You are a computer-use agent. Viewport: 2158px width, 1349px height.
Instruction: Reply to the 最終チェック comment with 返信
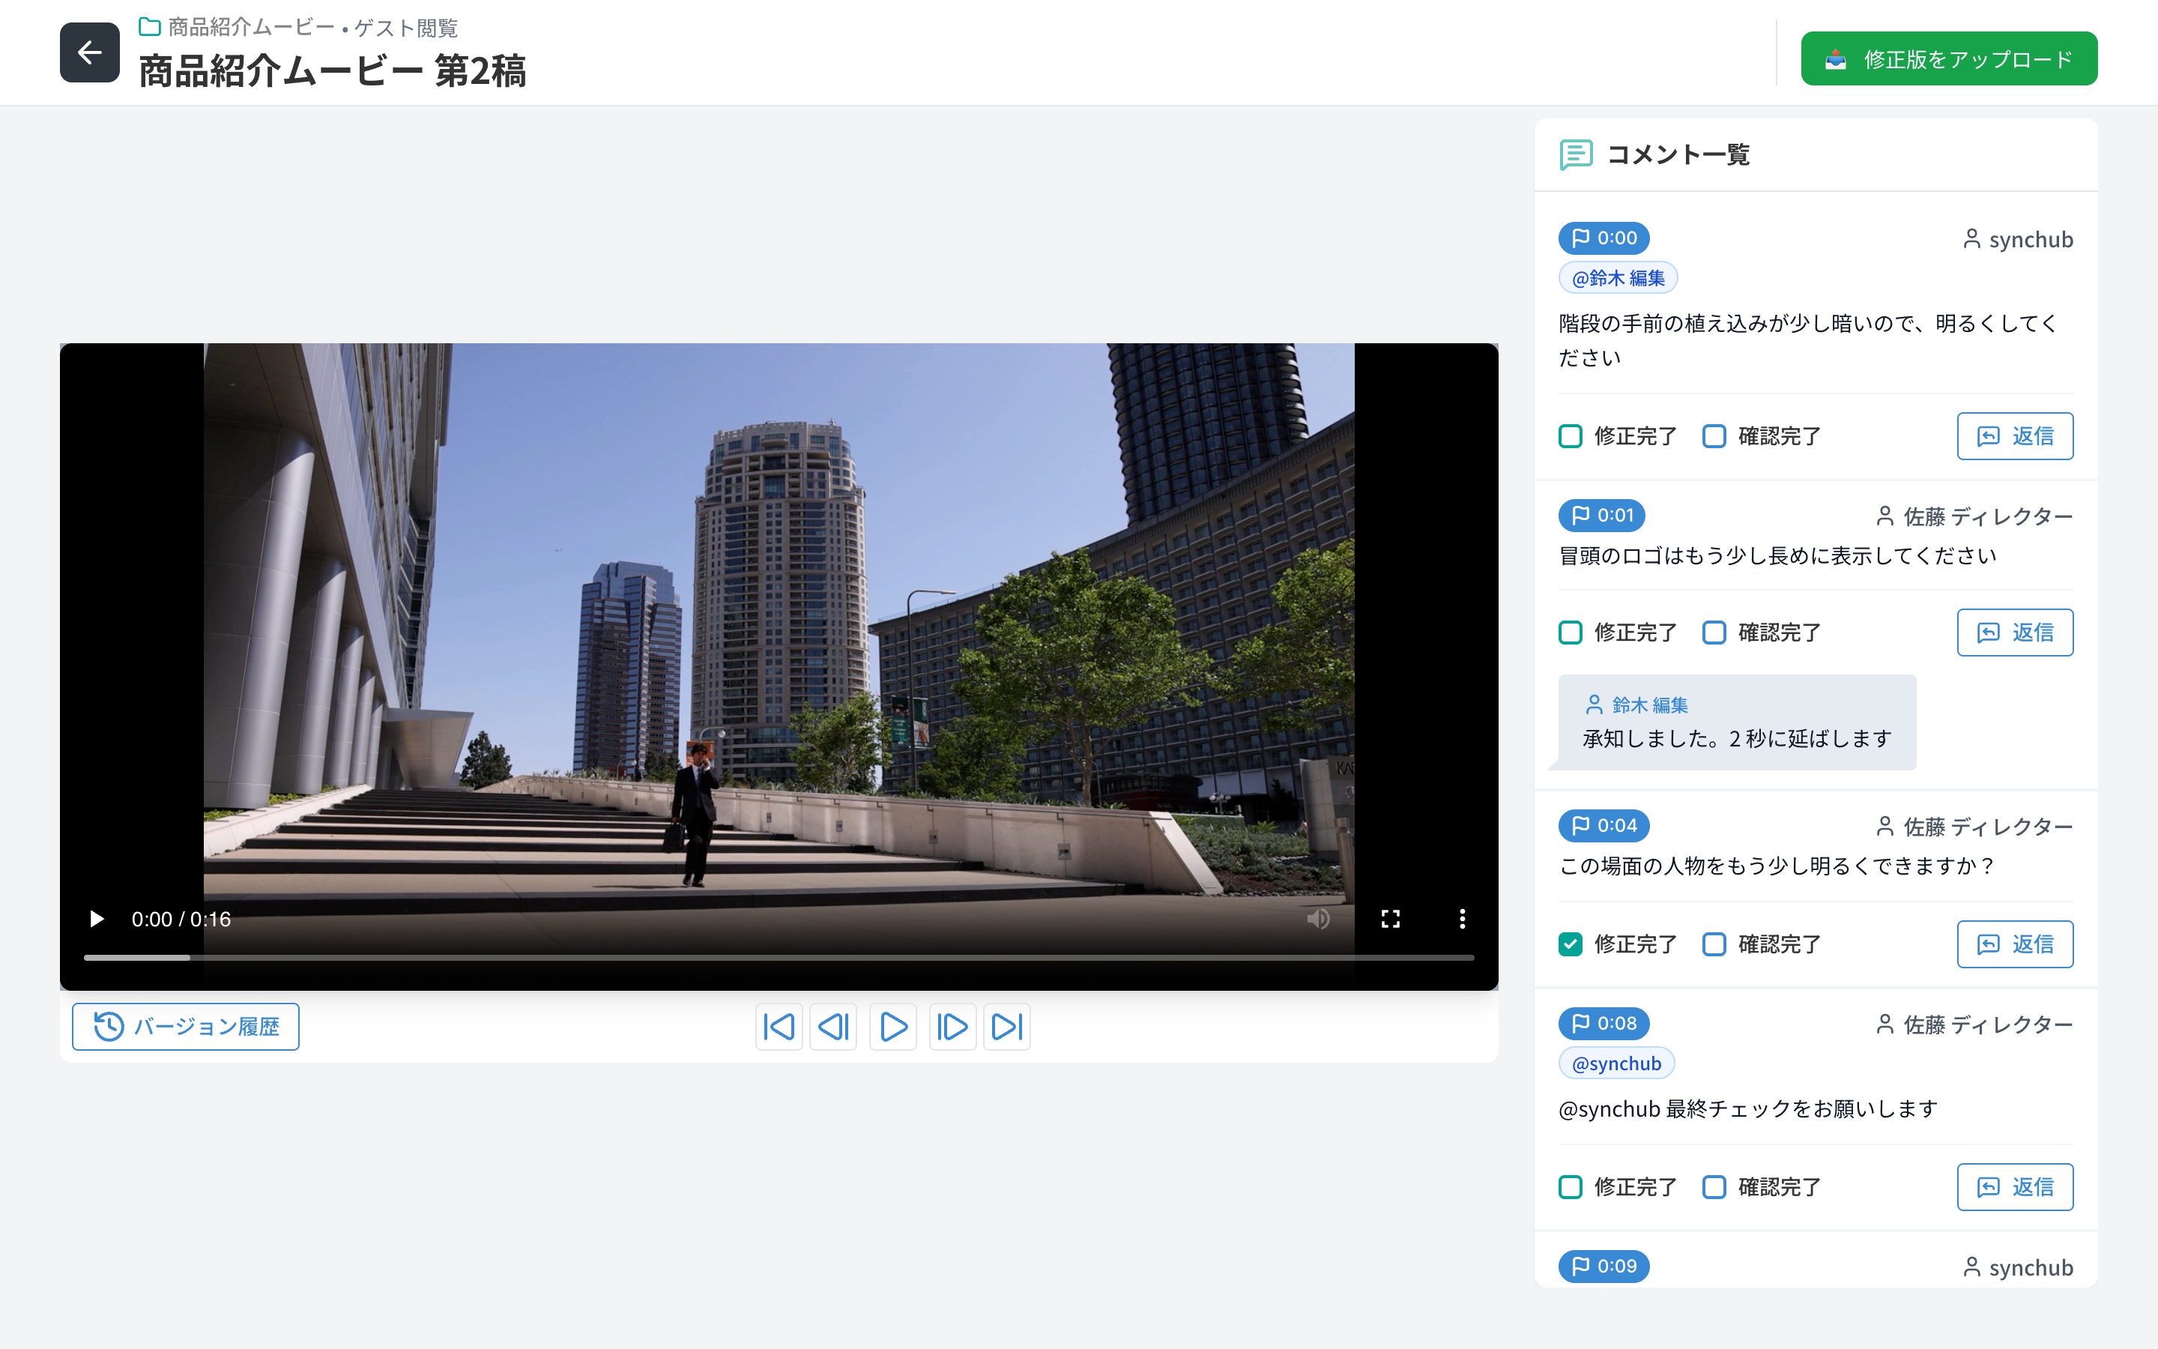pos(2014,1186)
